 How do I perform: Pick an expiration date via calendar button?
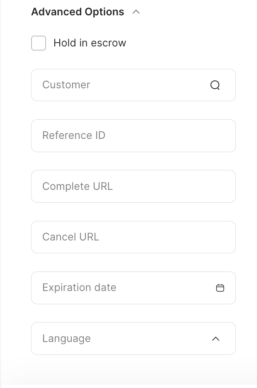click(x=221, y=288)
